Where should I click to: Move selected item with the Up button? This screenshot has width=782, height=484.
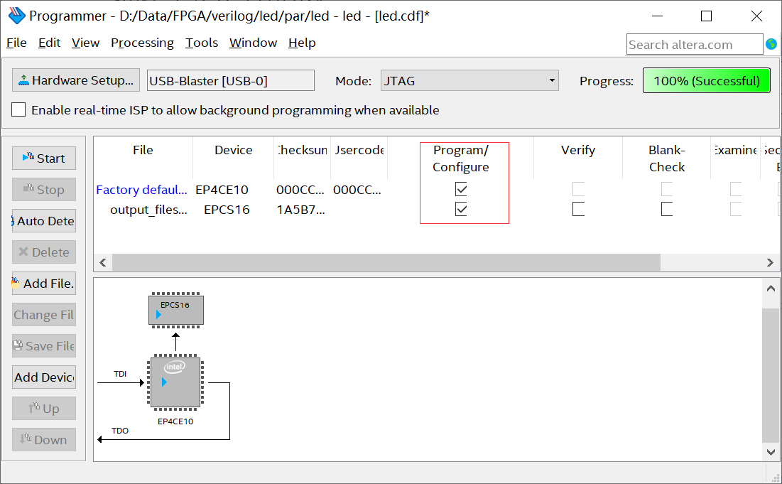coord(44,409)
